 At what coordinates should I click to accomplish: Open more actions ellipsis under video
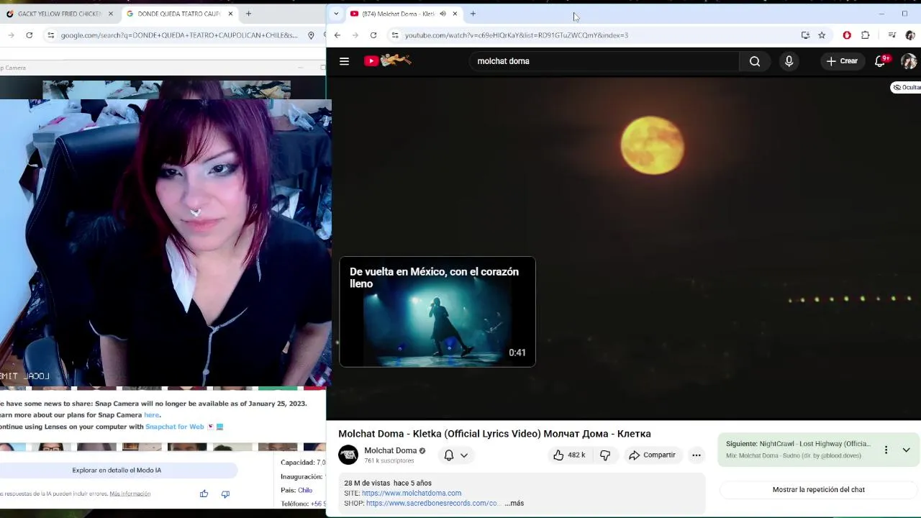point(696,455)
